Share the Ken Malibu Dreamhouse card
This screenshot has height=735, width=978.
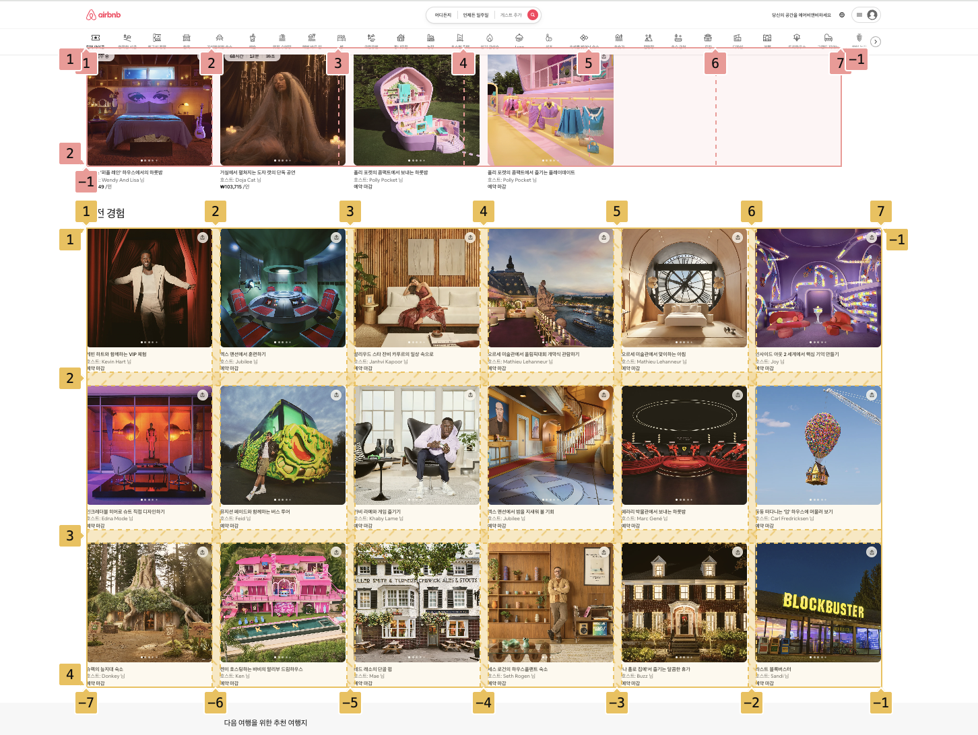(x=336, y=553)
